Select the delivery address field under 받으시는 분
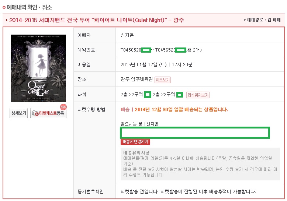The width and height of the screenshot is (287, 201). (x=195, y=133)
